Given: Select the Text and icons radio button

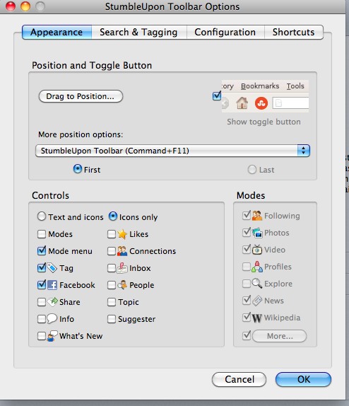Looking at the screenshot, I should tap(42, 216).
